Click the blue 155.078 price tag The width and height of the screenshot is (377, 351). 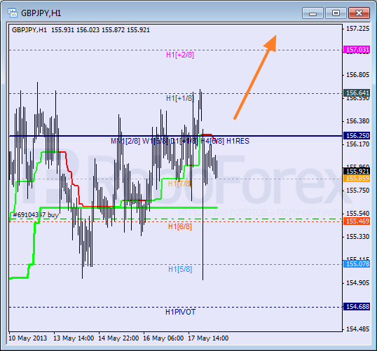tap(357, 263)
